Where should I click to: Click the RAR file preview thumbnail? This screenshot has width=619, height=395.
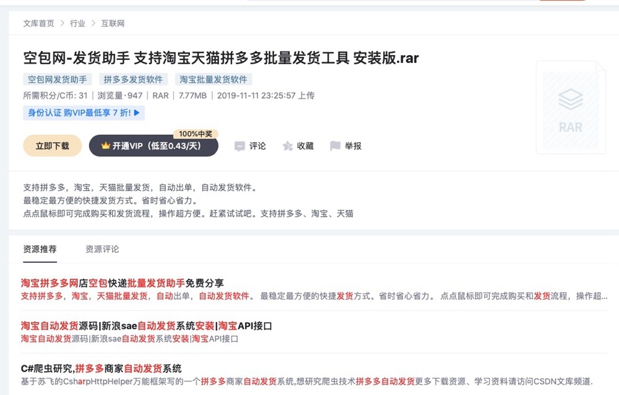[x=571, y=107]
